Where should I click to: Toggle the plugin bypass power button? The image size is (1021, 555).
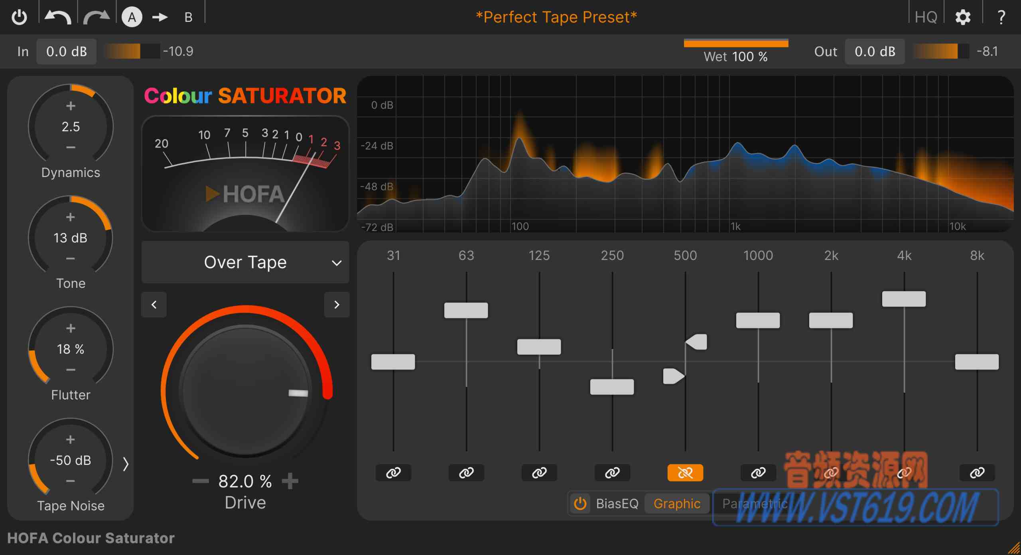click(x=20, y=17)
